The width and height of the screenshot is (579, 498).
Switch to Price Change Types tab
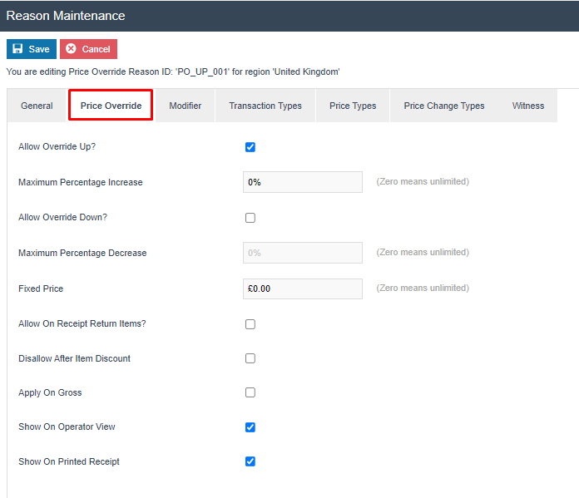click(444, 106)
